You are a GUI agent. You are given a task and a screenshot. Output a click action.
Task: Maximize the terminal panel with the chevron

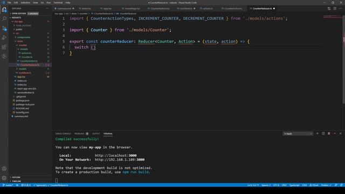(335, 134)
